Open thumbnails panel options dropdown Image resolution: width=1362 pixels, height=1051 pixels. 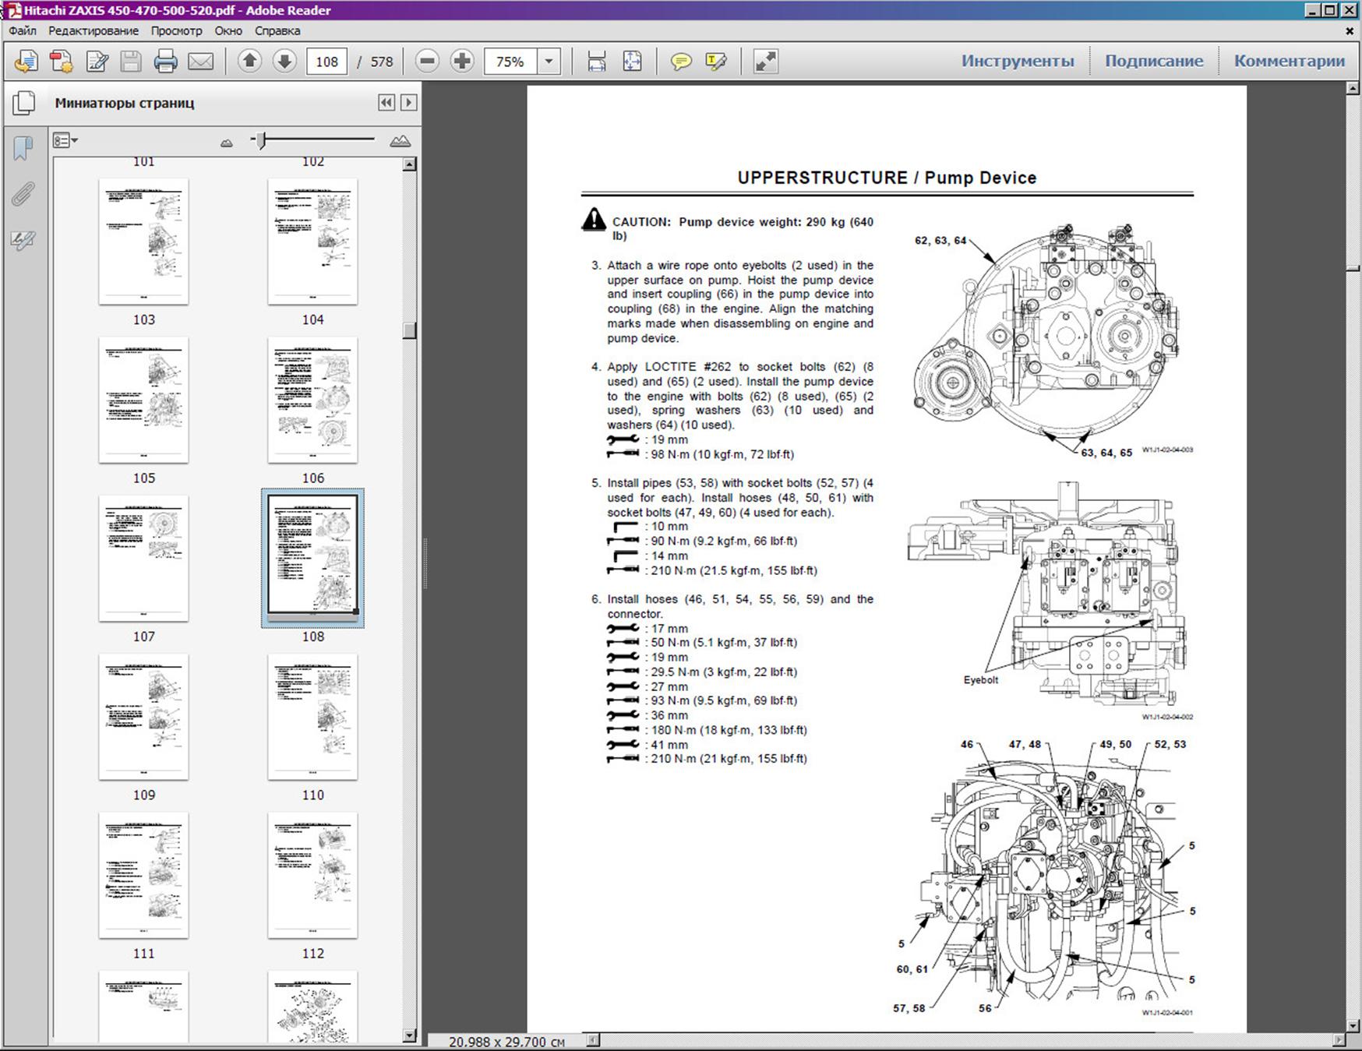(65, 141)
